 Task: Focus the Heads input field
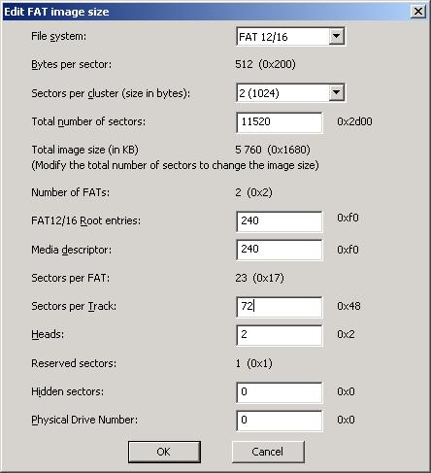(280, 335)
